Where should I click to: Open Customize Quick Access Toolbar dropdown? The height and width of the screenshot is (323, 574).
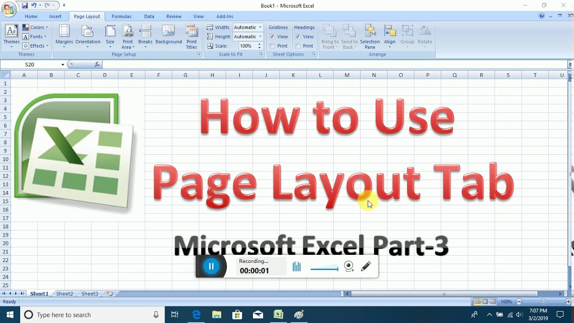64,5
